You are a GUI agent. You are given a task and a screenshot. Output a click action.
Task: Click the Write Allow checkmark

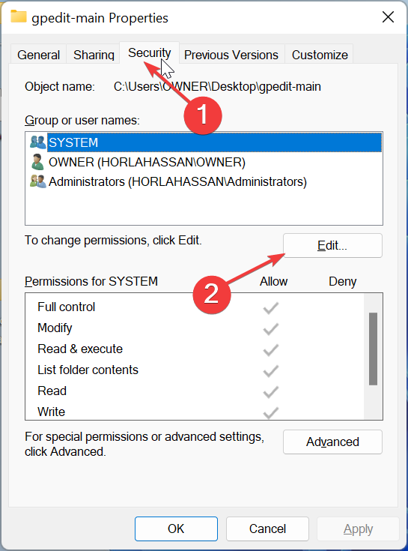271,412
